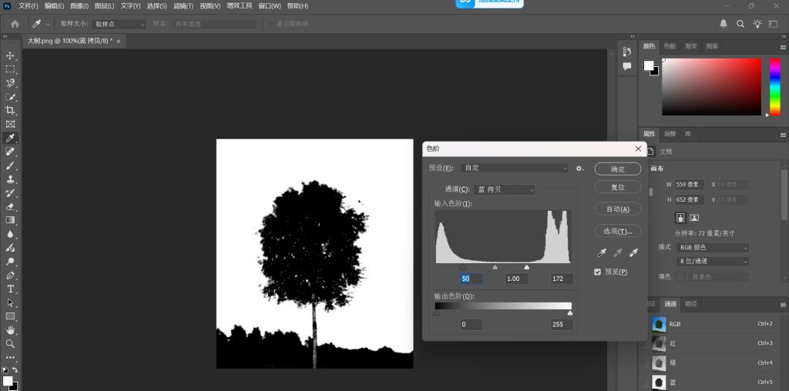Open the 通道 channel dropdown in Levels
This screenshot has height=391, width=789.
[505, 189]
